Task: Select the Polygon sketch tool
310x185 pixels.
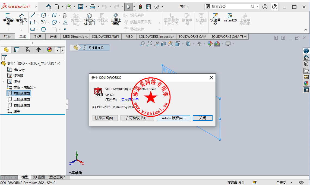Action: coord(43,29)
